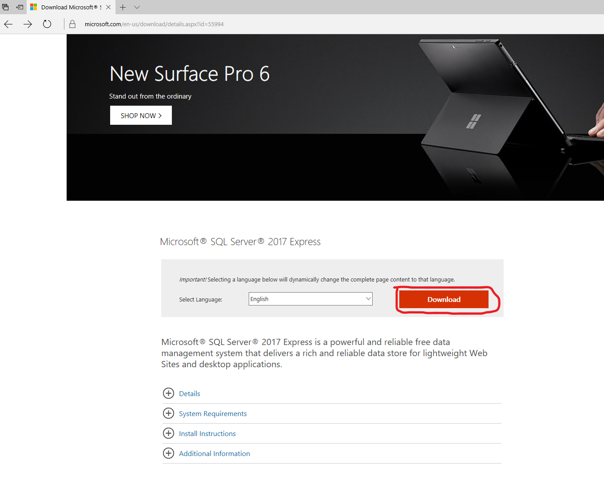Click the site security lock icon
This screenshot has width=604, height=484.
(x=72, y=24)
